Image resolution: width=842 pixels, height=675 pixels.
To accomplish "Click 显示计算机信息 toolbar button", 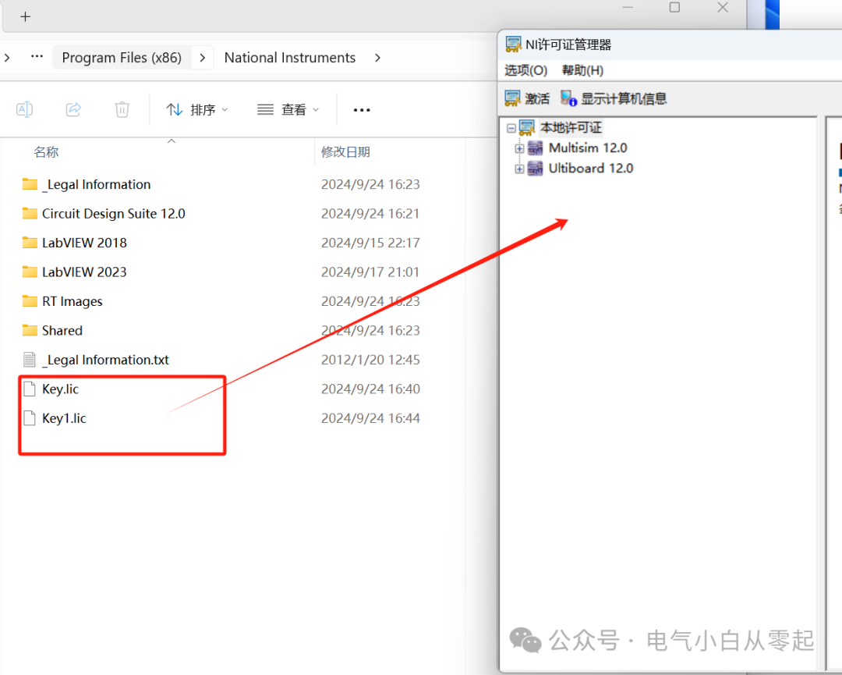I will point(614,98).
